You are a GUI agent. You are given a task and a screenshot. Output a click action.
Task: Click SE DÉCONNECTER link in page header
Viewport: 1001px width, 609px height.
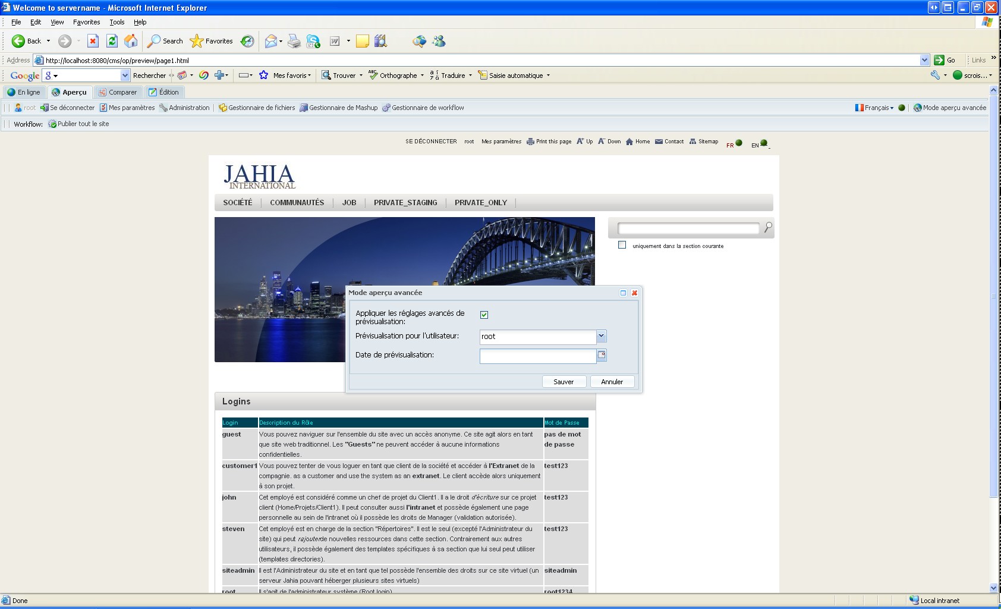pyautogui.click(x=431, y=142)
